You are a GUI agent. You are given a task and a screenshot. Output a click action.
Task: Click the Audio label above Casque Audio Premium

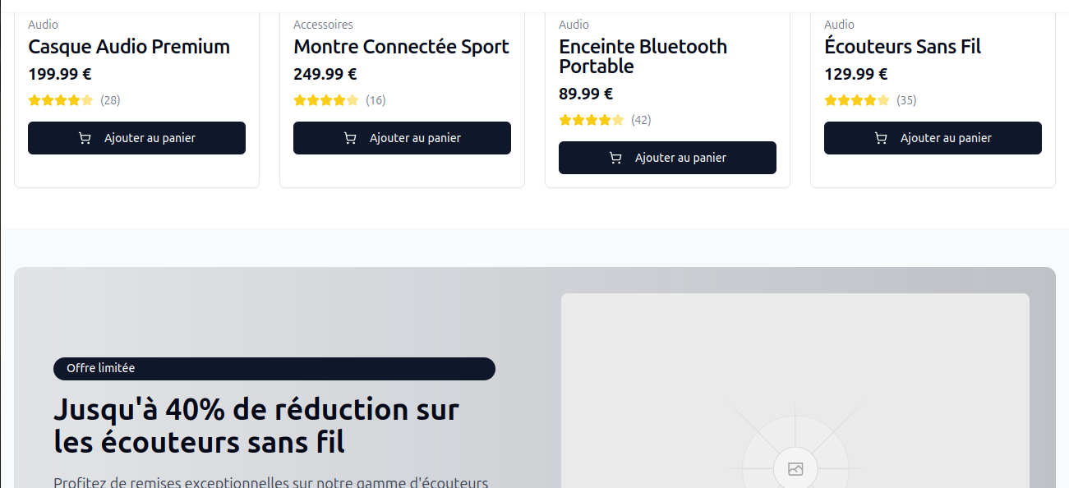(43, 25)
